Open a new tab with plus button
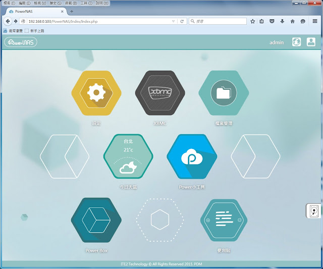The width and height of the screenshot is (323, 269). (x=72, y=11)
